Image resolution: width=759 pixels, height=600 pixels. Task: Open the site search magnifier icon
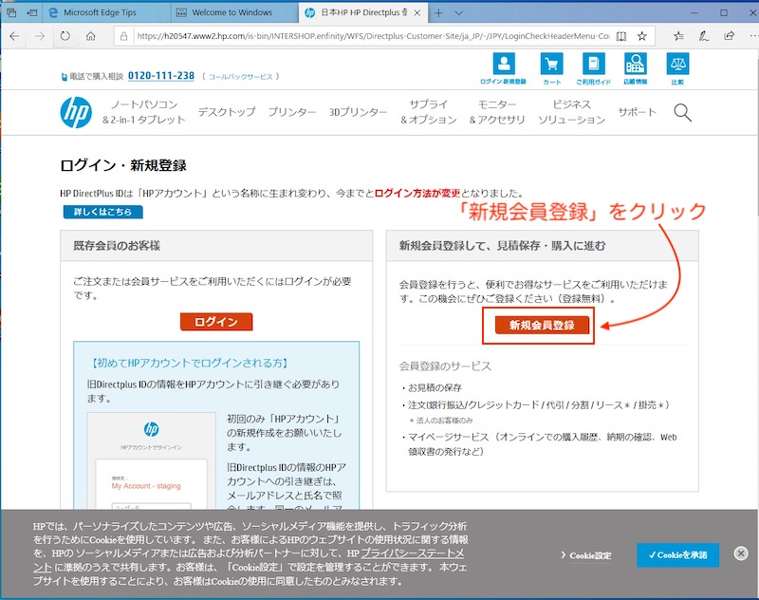coord(682,112)
